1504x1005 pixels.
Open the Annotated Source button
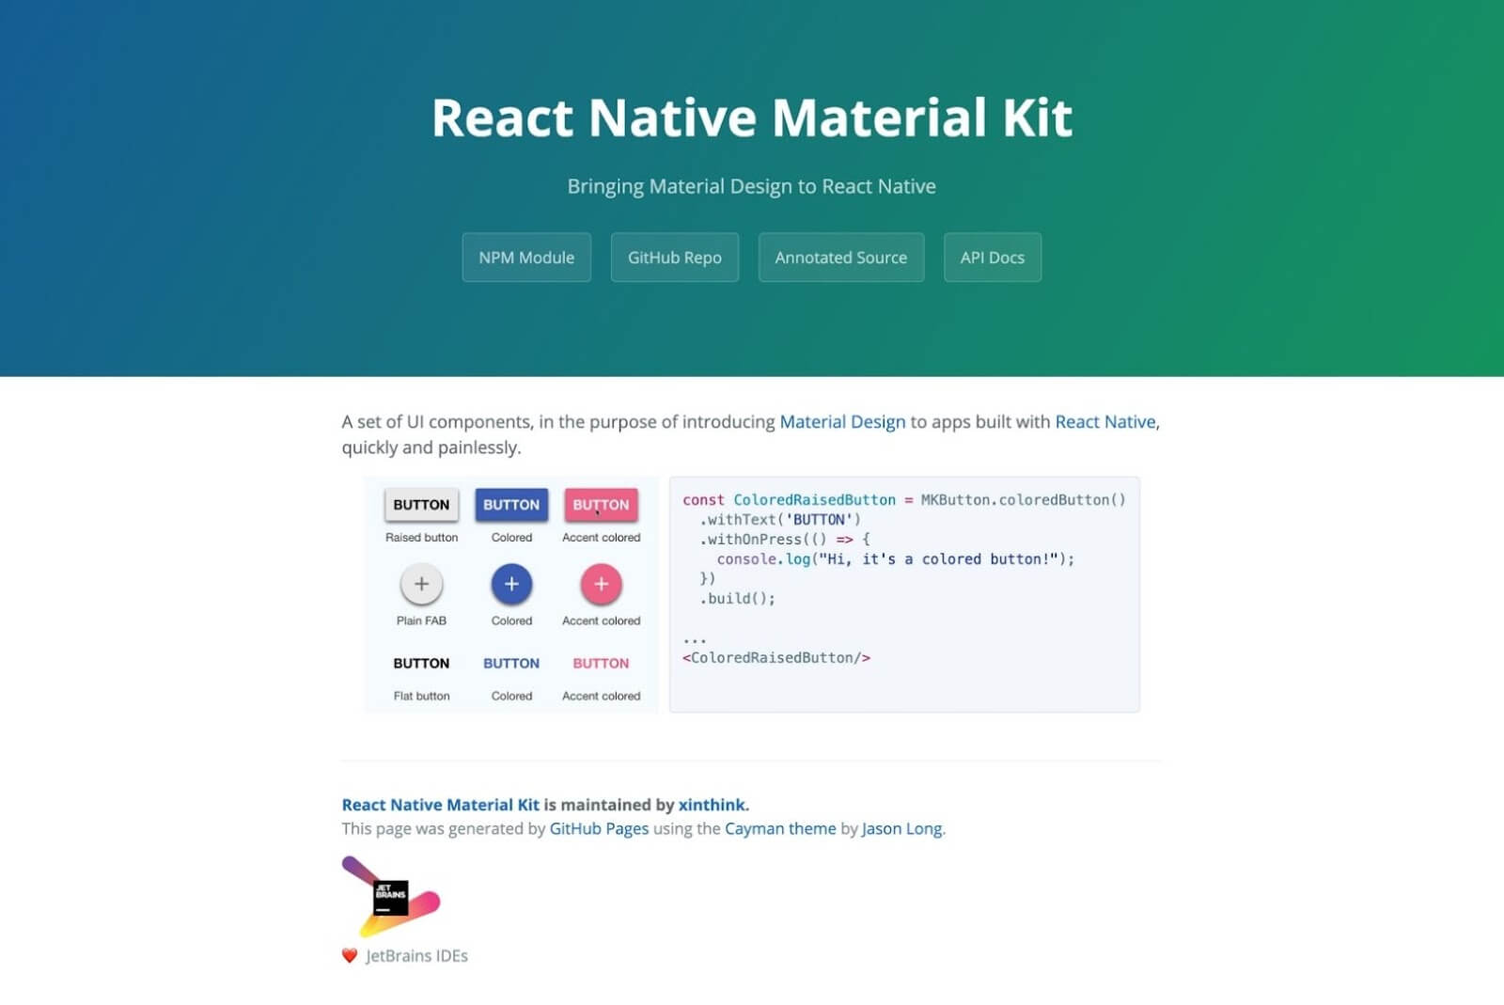[x=841, y=258]
